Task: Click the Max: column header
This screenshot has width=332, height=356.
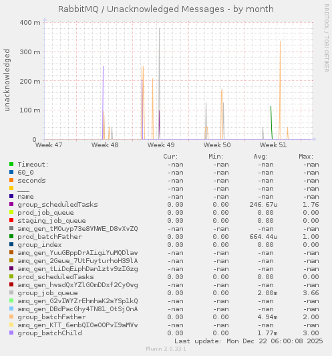Action: pos(306,157)
